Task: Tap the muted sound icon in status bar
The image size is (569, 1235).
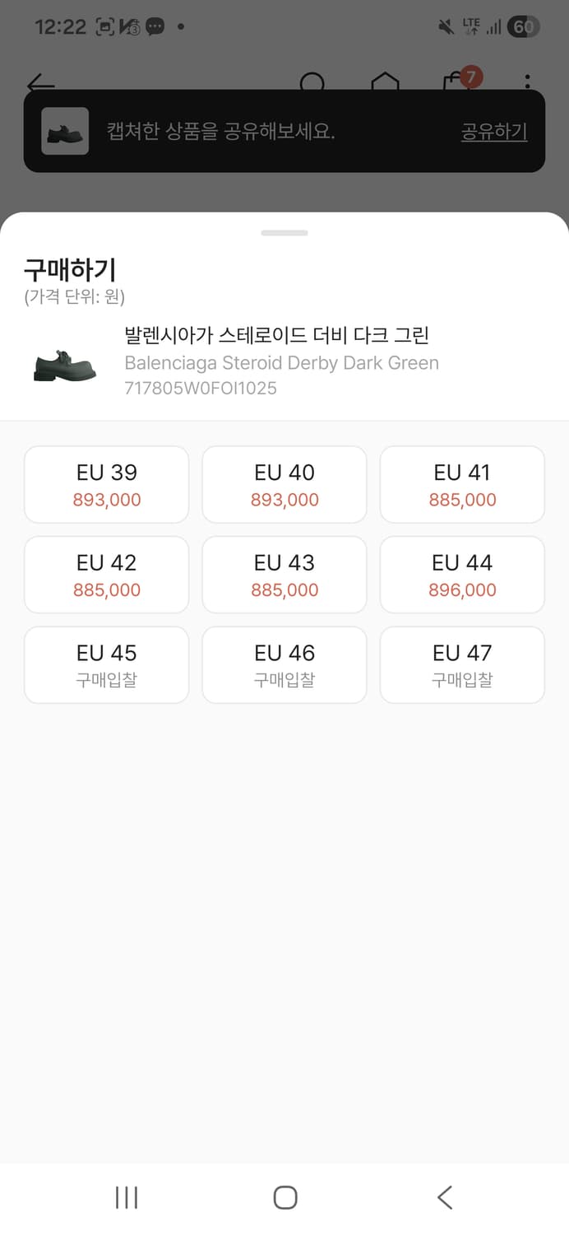Action: point(445,26)
